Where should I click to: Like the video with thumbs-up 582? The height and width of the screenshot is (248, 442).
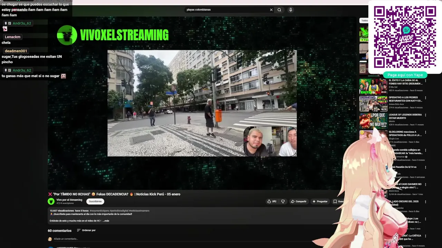coord(272,201)
